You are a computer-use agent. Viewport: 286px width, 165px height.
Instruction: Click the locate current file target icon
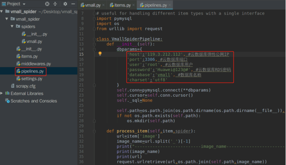pos(47,4)
